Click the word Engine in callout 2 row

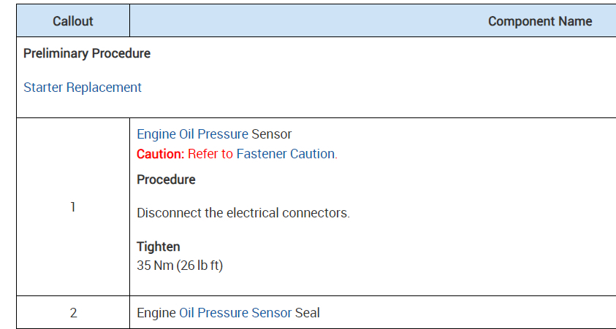click(x=156, y=313)
